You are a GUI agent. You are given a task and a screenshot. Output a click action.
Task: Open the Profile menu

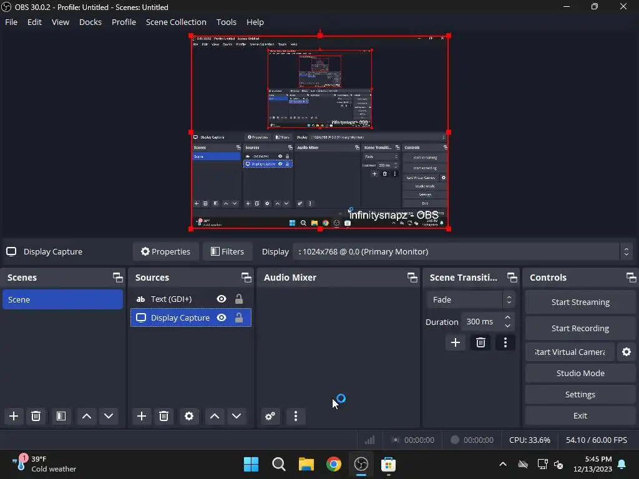pos(124,22)
